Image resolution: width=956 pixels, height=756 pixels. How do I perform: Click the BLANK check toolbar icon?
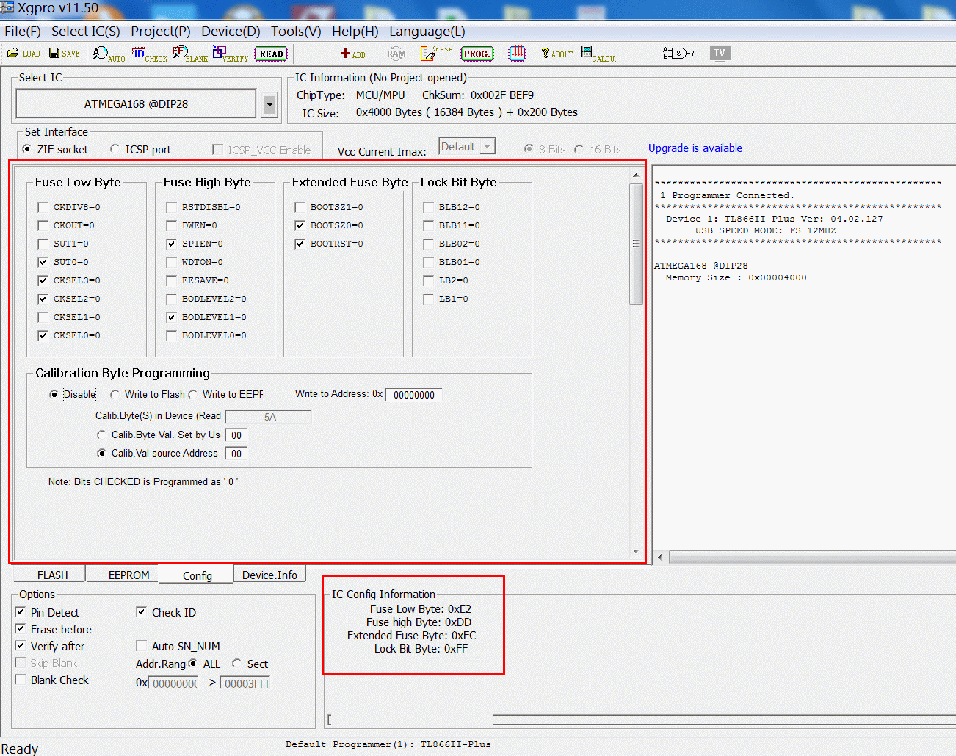click(189, 54)
